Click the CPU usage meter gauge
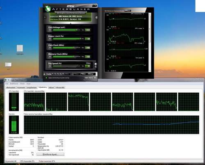The image size is (205, 165). [14, 102]
